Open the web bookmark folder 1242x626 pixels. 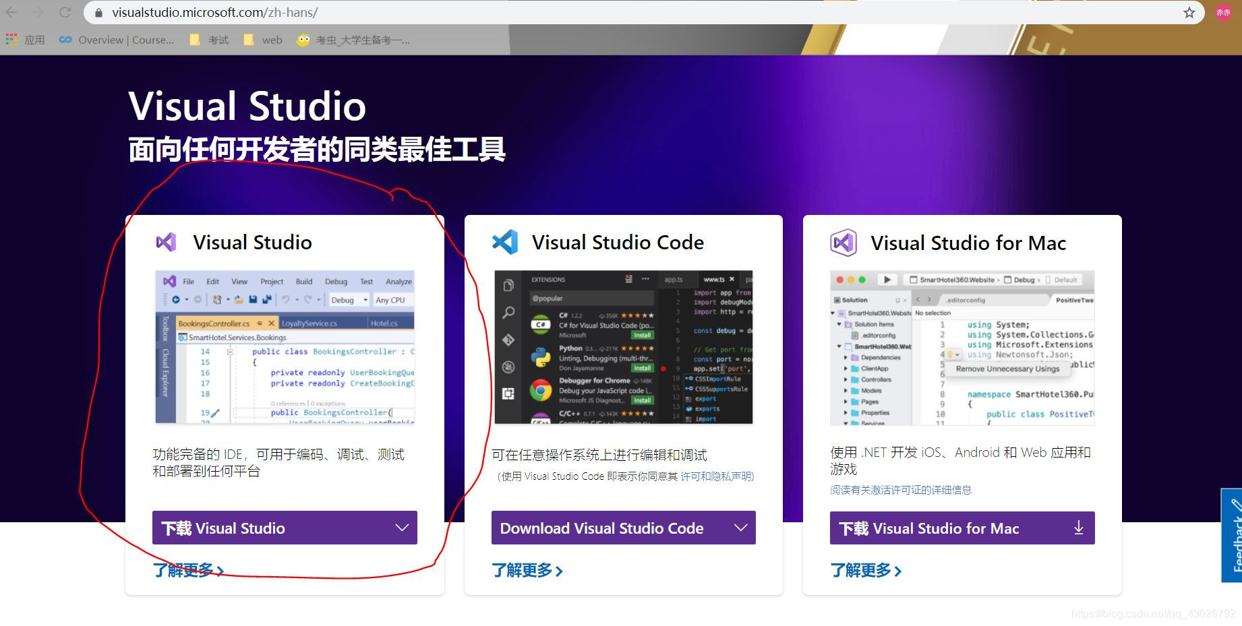tap(263, 40)
